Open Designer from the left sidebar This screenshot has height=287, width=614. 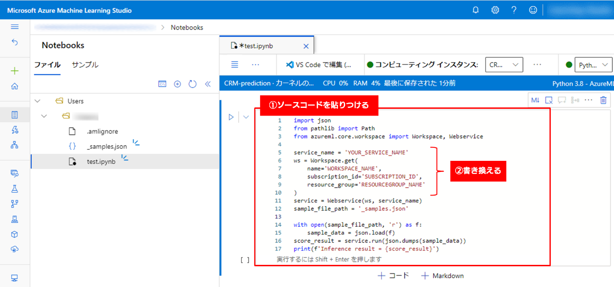(14, 144)
